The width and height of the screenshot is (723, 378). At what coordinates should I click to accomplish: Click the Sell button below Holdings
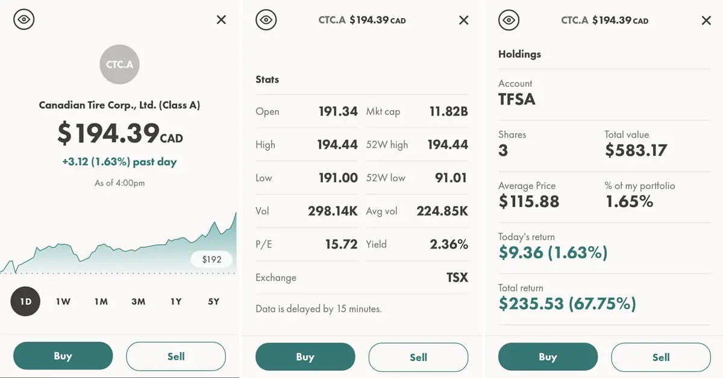click(x=660, y=356)
